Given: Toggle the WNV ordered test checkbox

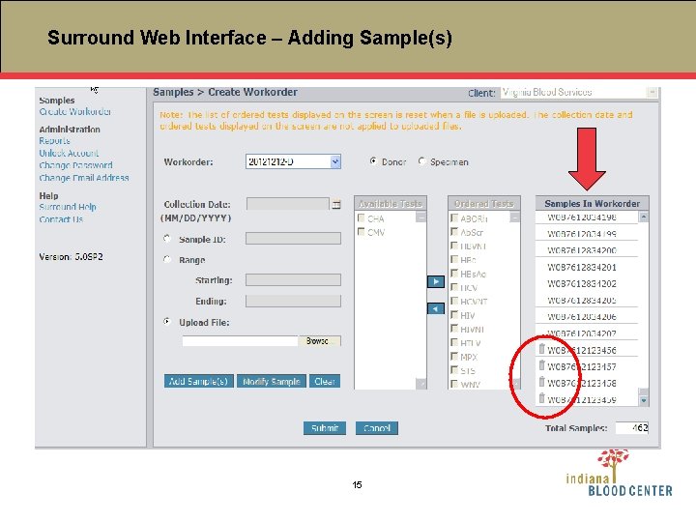Looking at the screenshot, I should point(454,384).
